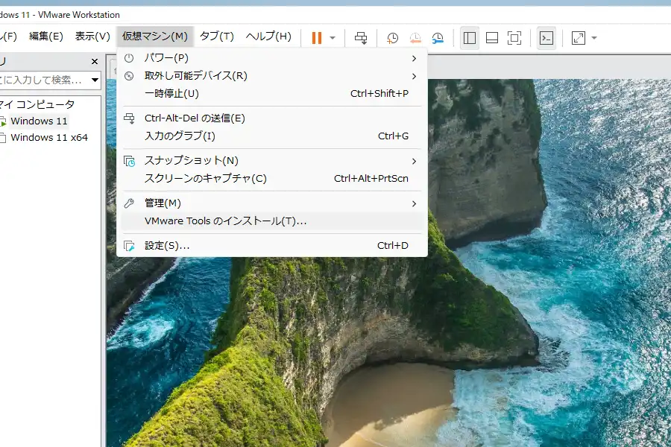This screenshot has width=671, height=447.
Task: Click the stretch guest display icon
Action: pos(578,38)
